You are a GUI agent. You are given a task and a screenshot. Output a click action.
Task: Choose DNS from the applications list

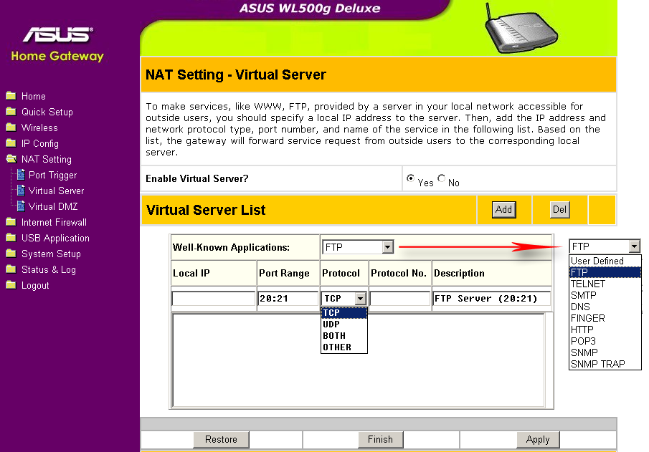pos(605,307)
